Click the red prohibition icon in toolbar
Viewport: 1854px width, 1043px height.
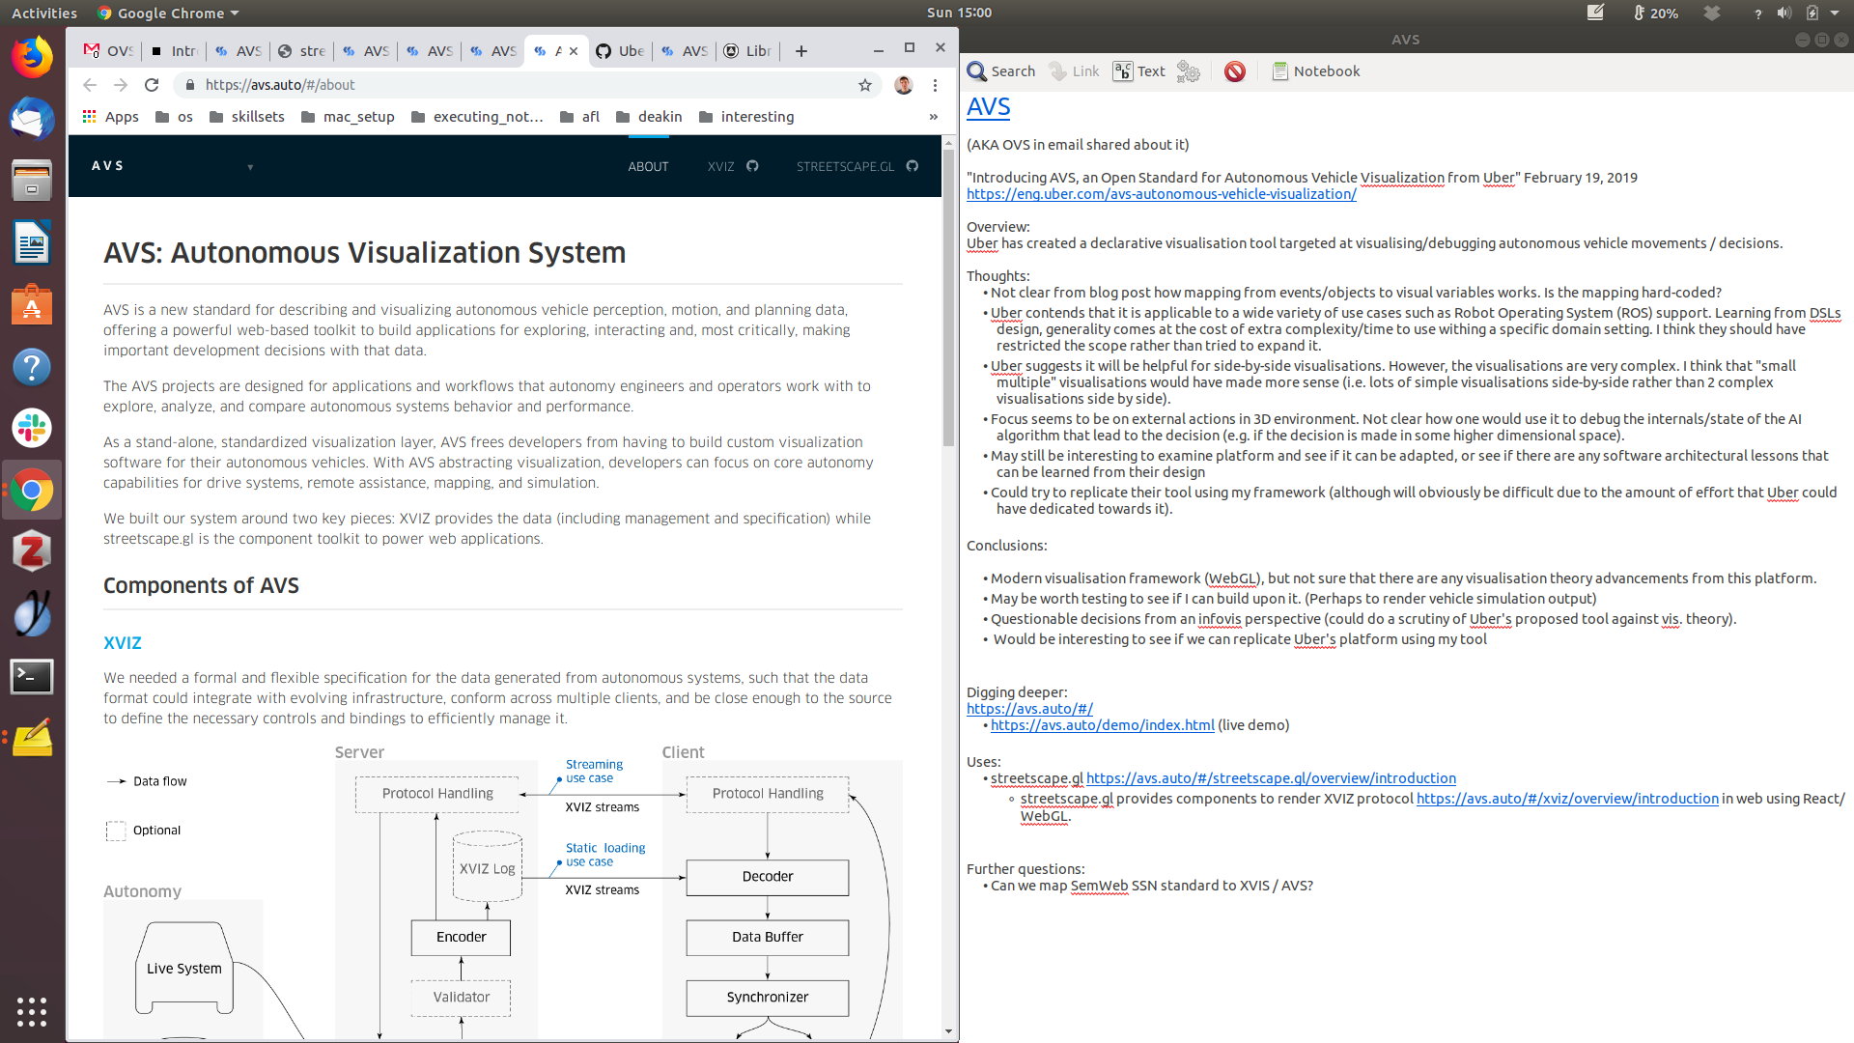tap(1234, 71)
